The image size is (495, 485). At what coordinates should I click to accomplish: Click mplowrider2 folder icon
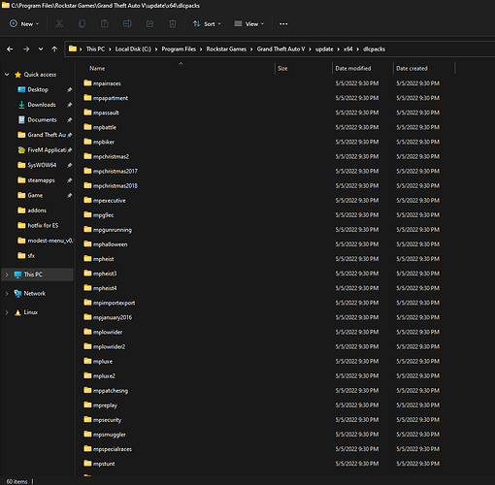pyautogui.click(x=87, y=346)
